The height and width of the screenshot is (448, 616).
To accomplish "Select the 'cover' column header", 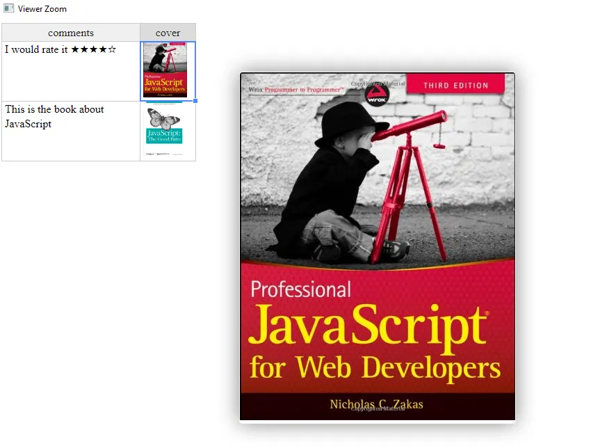I will (168, 33).
